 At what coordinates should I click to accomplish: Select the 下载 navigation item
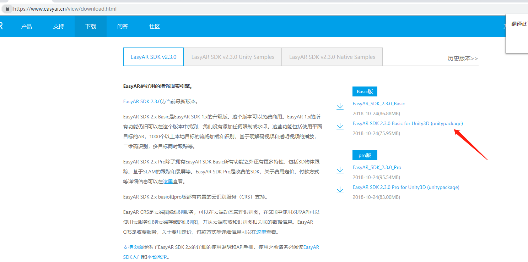(91, 26)
